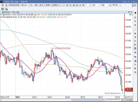Click the 달러인덱스-G10 (일) chart tab title
The height and width of the screenshot is (102, 138).
coord(11,12)
